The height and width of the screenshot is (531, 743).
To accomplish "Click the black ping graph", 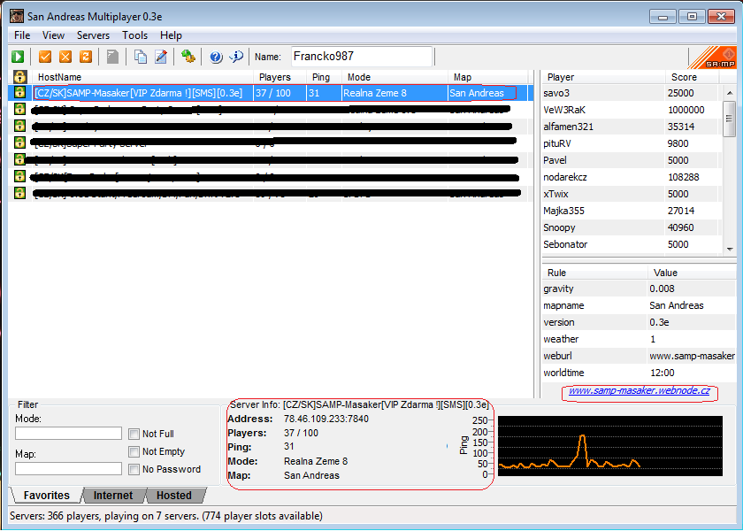I will coord(610,446).
